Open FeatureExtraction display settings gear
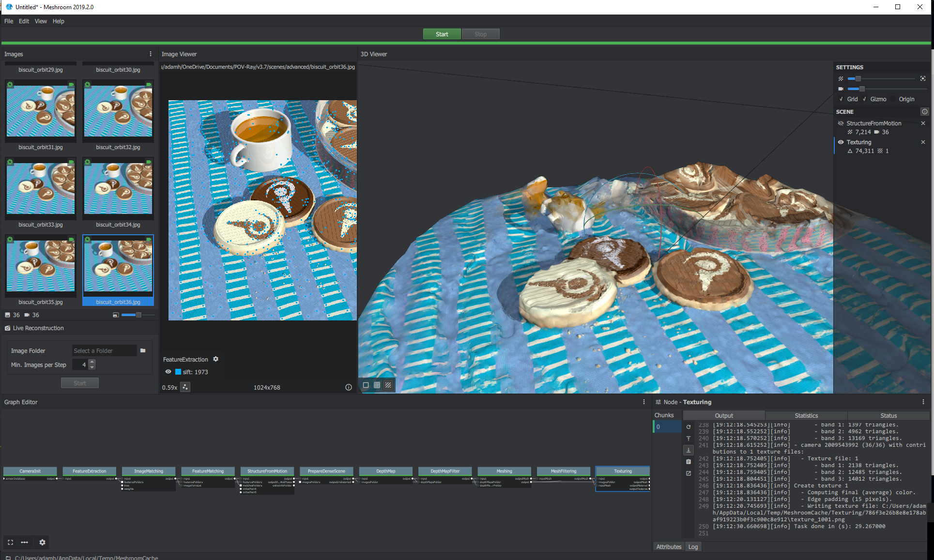 [x=216, y=359]
